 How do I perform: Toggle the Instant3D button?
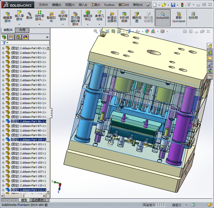pos(162,17)
